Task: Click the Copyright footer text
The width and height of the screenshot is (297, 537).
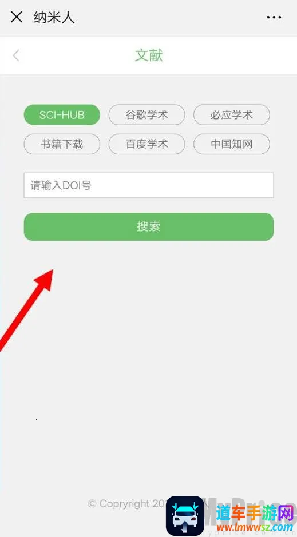Action: point(128,503)
